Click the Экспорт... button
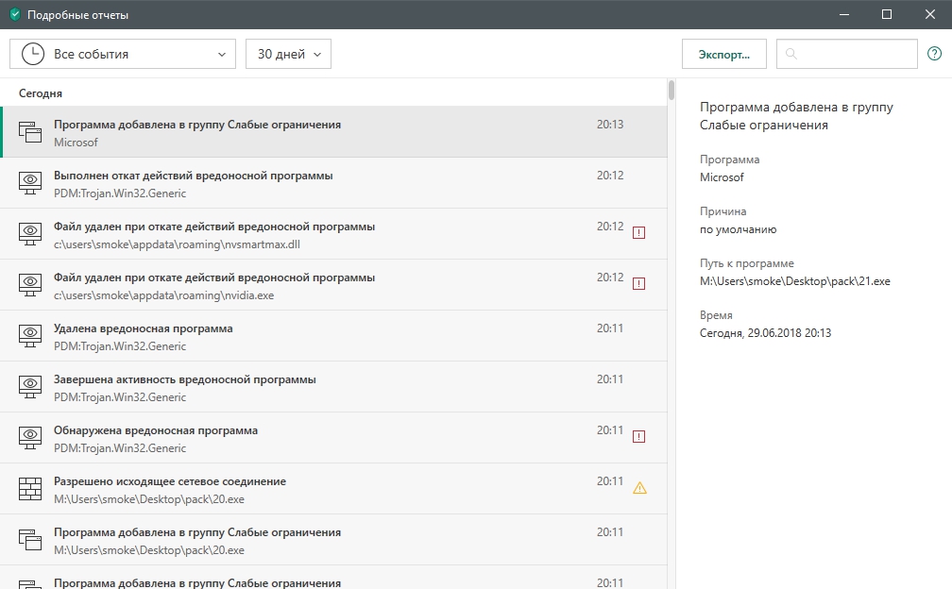Screen dimensions: 952x589 [x=723, y=54]
